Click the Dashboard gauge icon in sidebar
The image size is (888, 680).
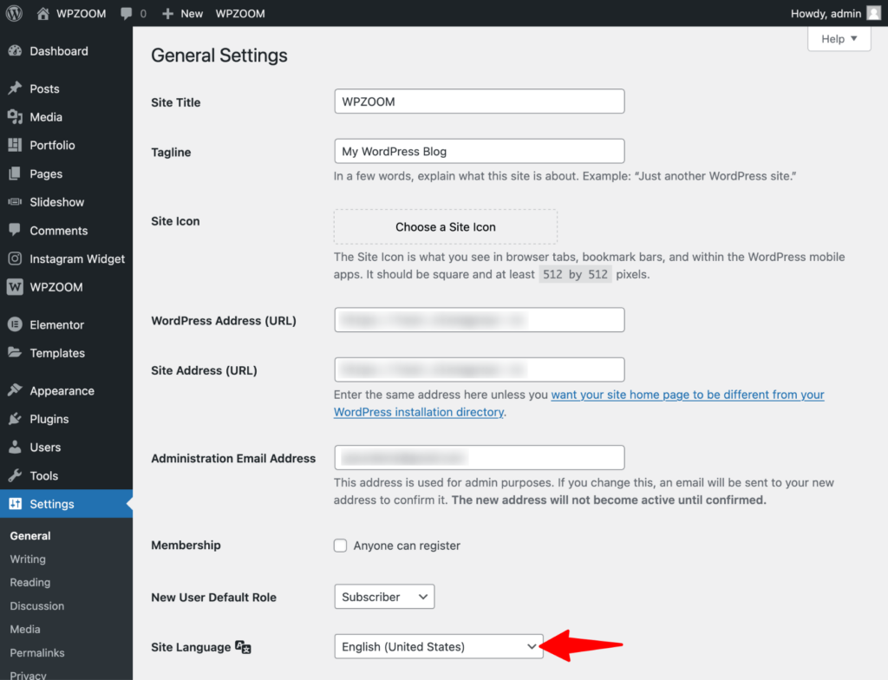pos(15,51)
